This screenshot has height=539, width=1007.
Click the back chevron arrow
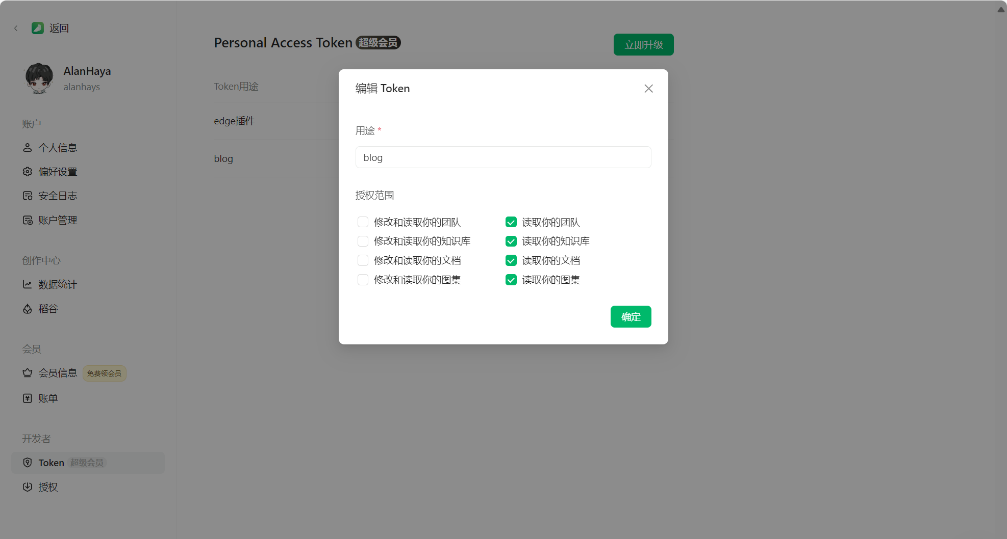(16, 29)
